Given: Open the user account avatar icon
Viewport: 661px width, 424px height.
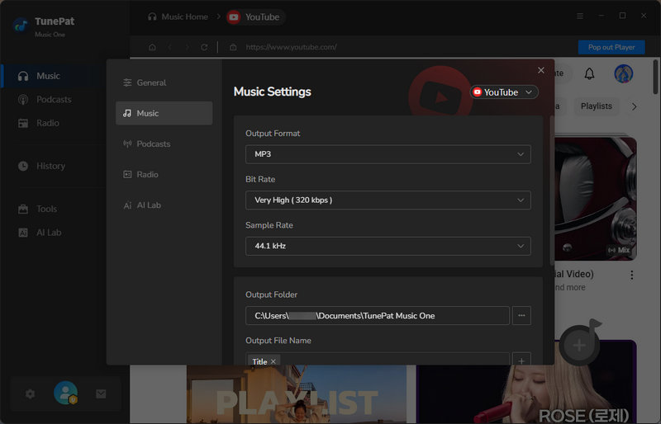Looking at the screenshot, I should point(65,393).
